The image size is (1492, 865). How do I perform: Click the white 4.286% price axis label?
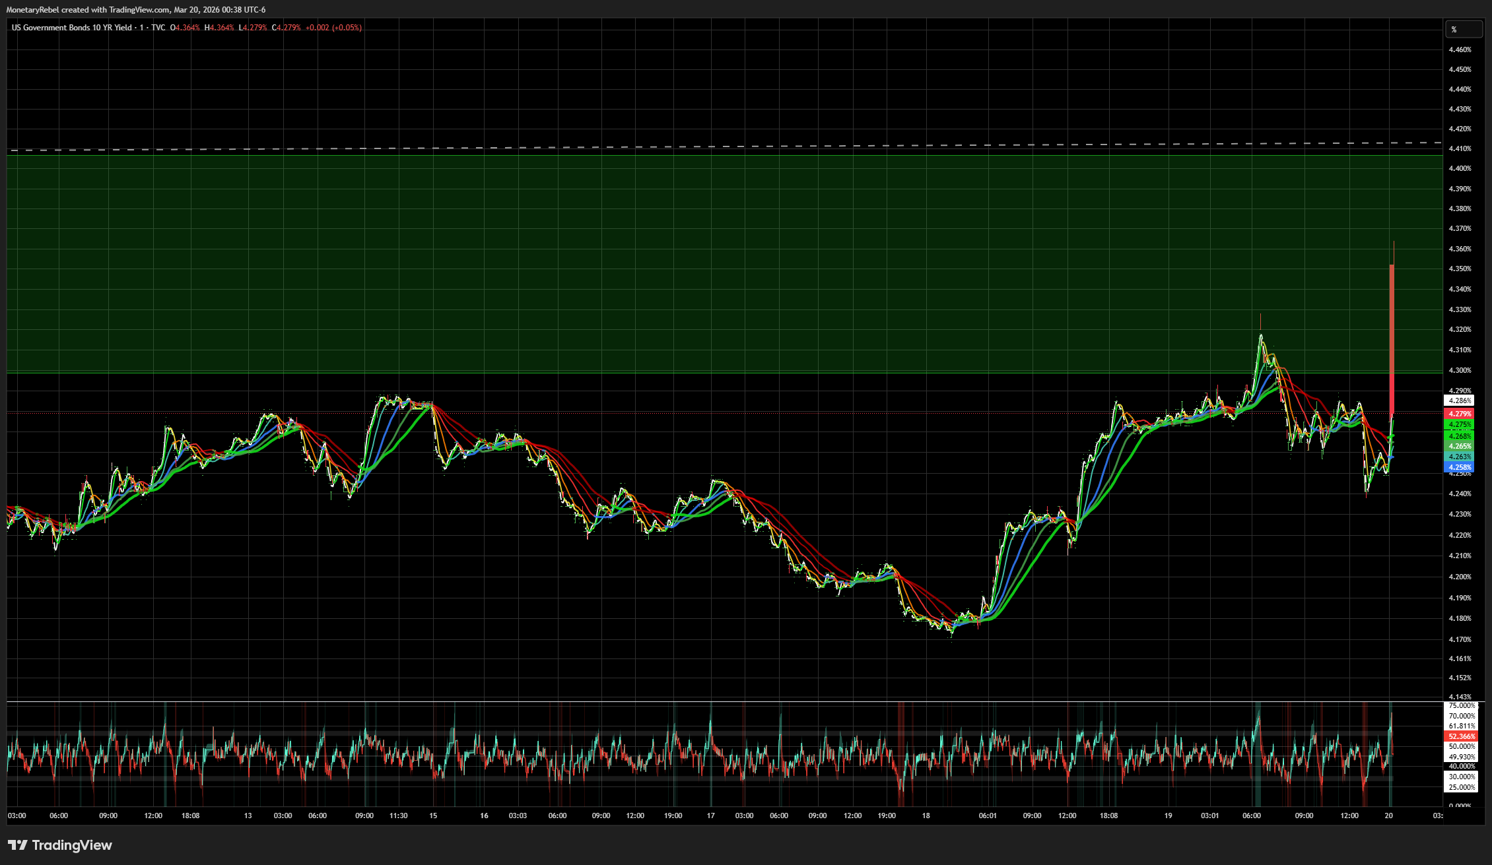pos(1459,400)
